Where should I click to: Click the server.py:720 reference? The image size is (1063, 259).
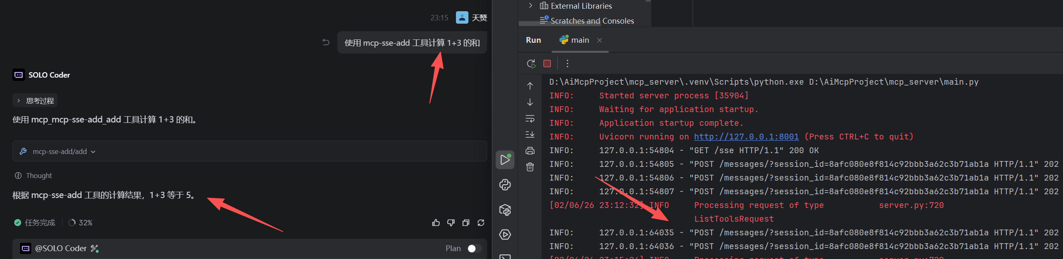(x=911, y=205)
